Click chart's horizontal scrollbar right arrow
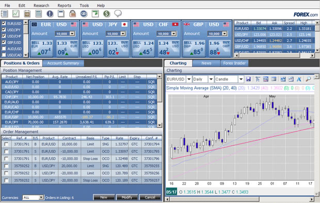 coord(312,199)
